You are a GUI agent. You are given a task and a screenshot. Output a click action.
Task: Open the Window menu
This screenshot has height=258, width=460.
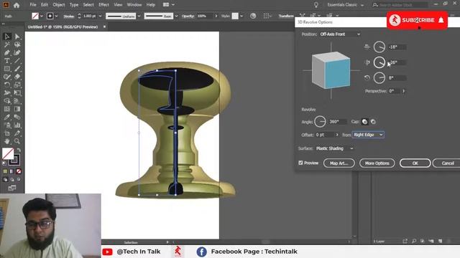[134, 5]
